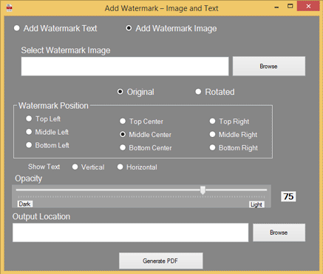Choose the Original orientation option
This screenshot has height=274, width=323.
pyautogui.click(x=135, y=92)
